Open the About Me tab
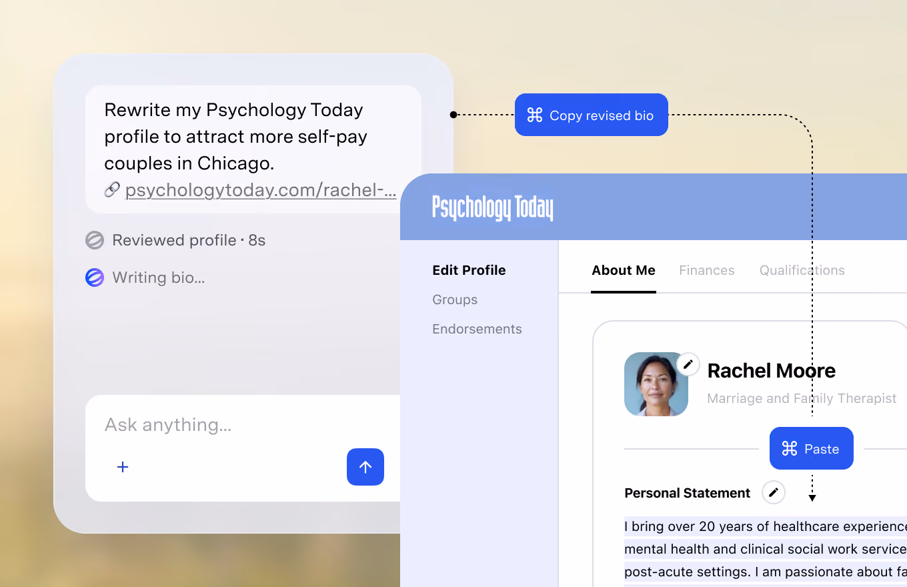 coord(624,270)
